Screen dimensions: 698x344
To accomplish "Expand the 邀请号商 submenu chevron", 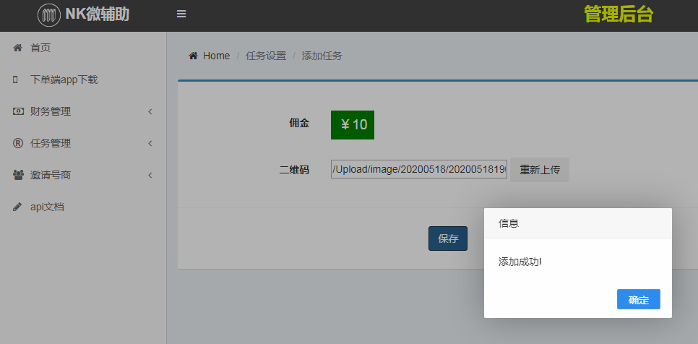I will (150, 175).
